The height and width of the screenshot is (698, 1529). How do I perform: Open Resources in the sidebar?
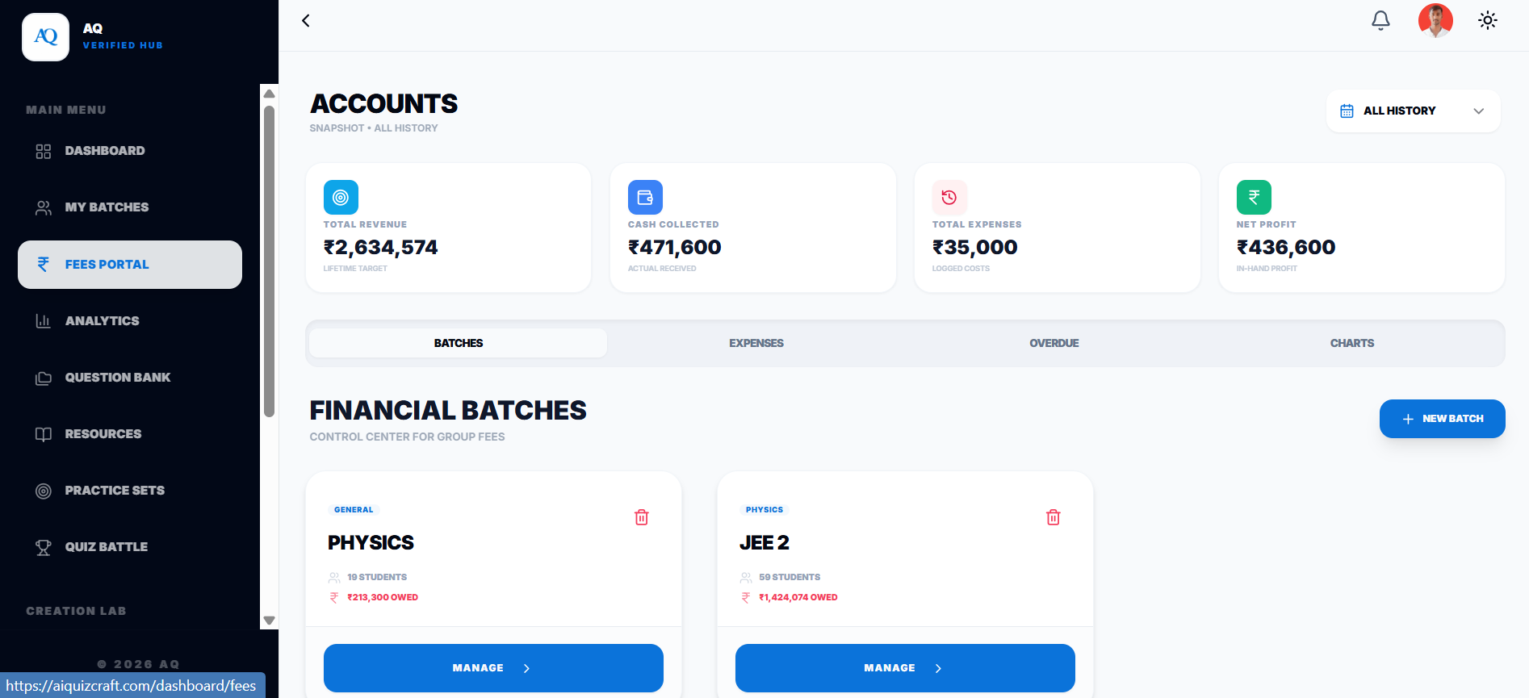click(130, 434)
